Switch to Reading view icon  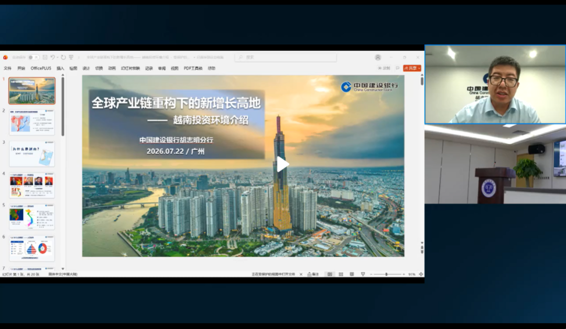pyautogui.click(x=352, y=274)
